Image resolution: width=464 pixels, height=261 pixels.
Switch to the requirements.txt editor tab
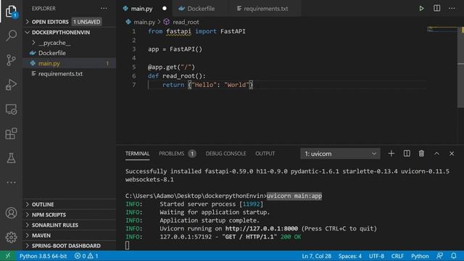(x=266, y=9)
